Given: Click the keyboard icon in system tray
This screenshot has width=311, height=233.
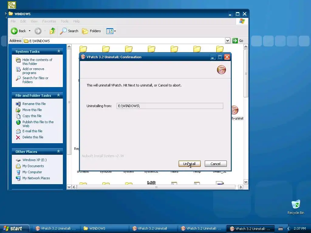Looking at the screenshot, I should click(x=280, y=229).
